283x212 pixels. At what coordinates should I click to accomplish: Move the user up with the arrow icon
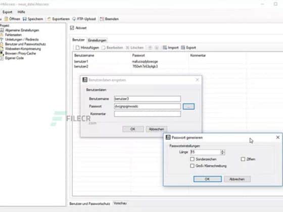point(150,47)
